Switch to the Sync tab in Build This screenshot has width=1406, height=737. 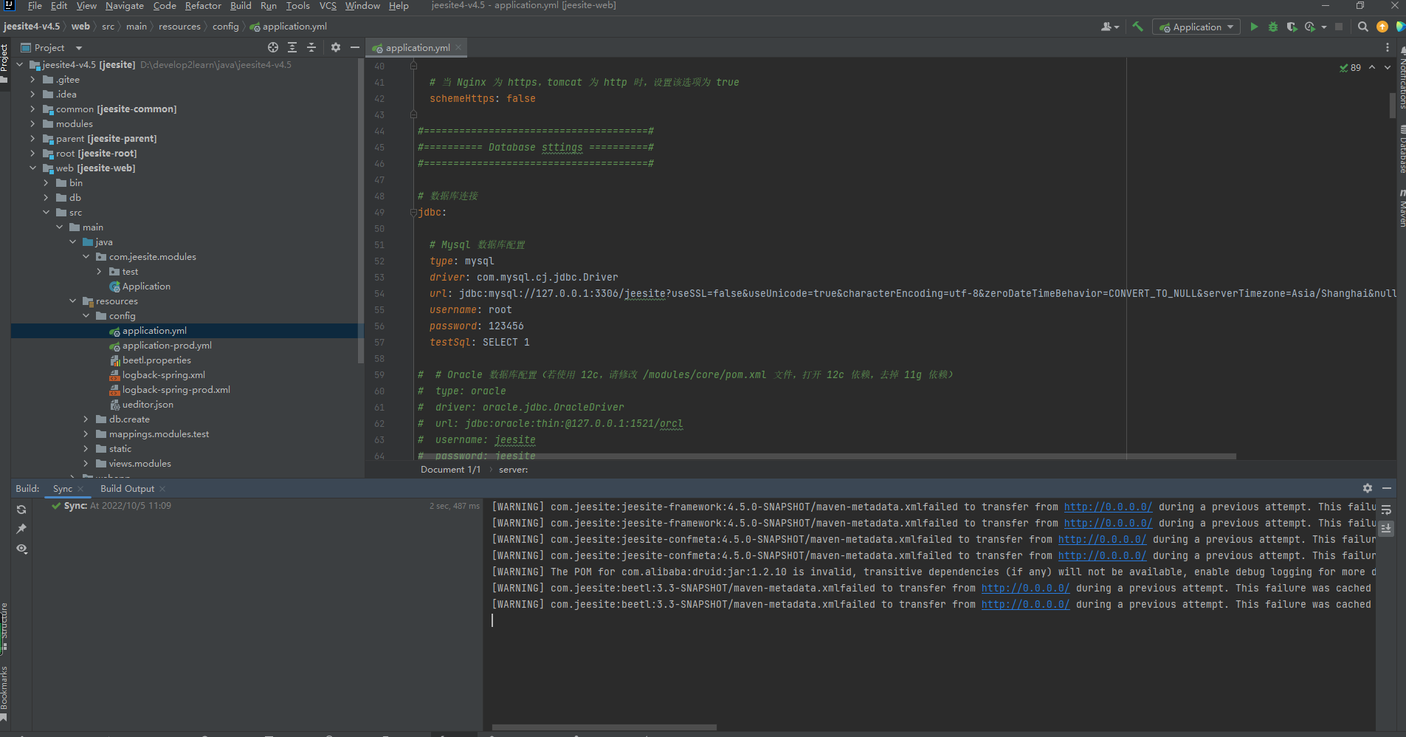[x=63, y=489]
